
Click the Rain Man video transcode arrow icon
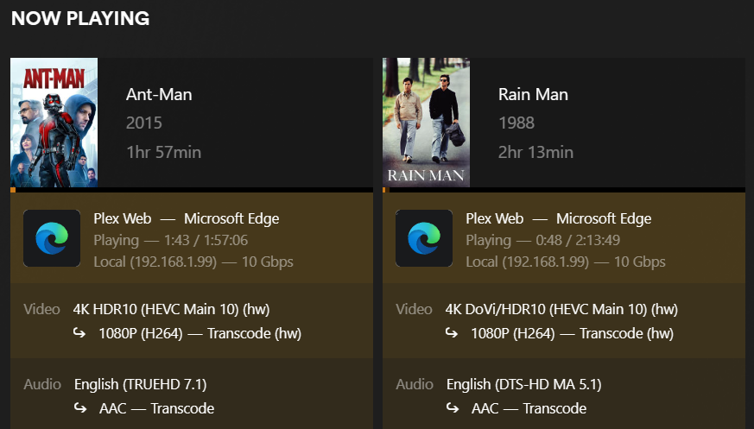(452, 332)
